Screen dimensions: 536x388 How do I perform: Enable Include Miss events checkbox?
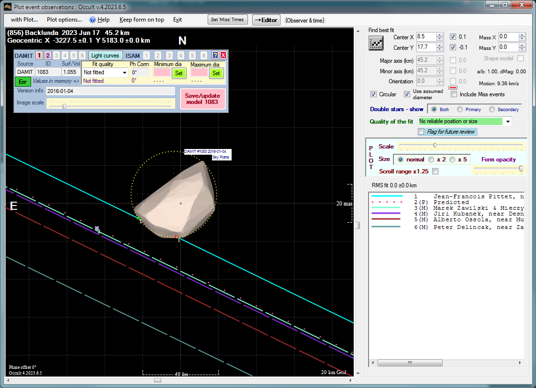click(x=454, y=94)
